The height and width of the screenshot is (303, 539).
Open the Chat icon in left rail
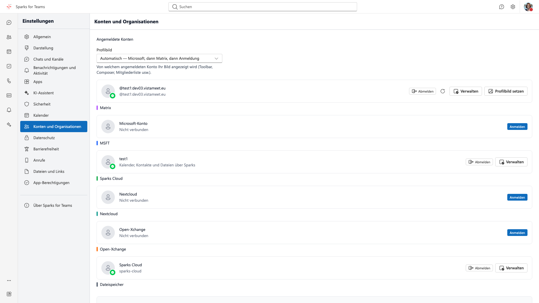9,22
